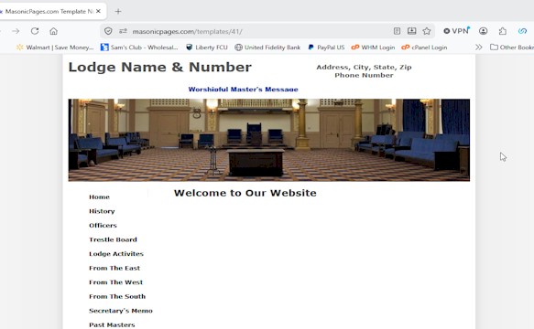Select the History menu item

click(102, 211)
